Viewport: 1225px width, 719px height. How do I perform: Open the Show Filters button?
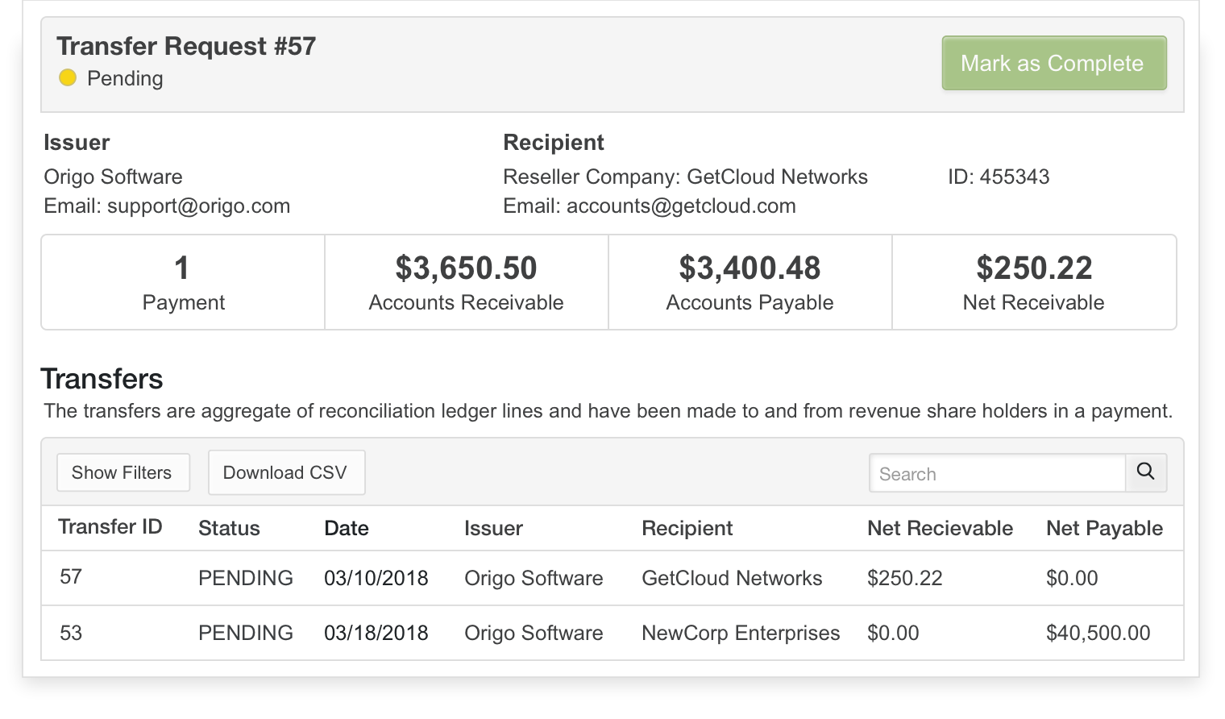coord(123,472)
